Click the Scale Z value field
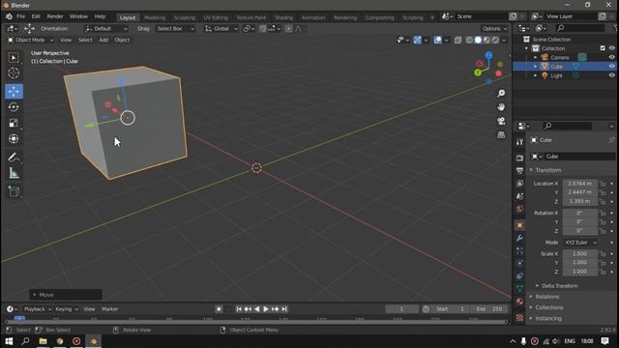This screenshot has height=348, width=619. [579, 272]
